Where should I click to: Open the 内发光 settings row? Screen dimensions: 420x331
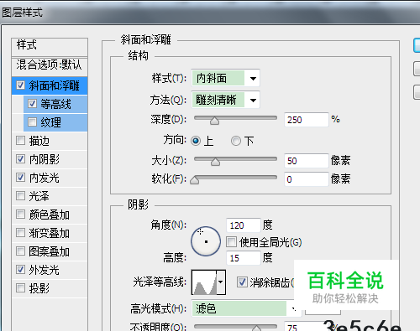[50, 178]
